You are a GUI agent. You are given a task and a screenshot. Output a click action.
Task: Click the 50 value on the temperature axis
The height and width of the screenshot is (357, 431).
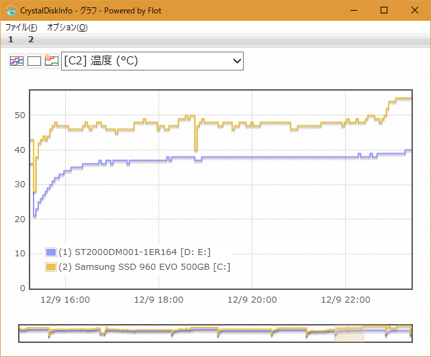pos(19,115)
